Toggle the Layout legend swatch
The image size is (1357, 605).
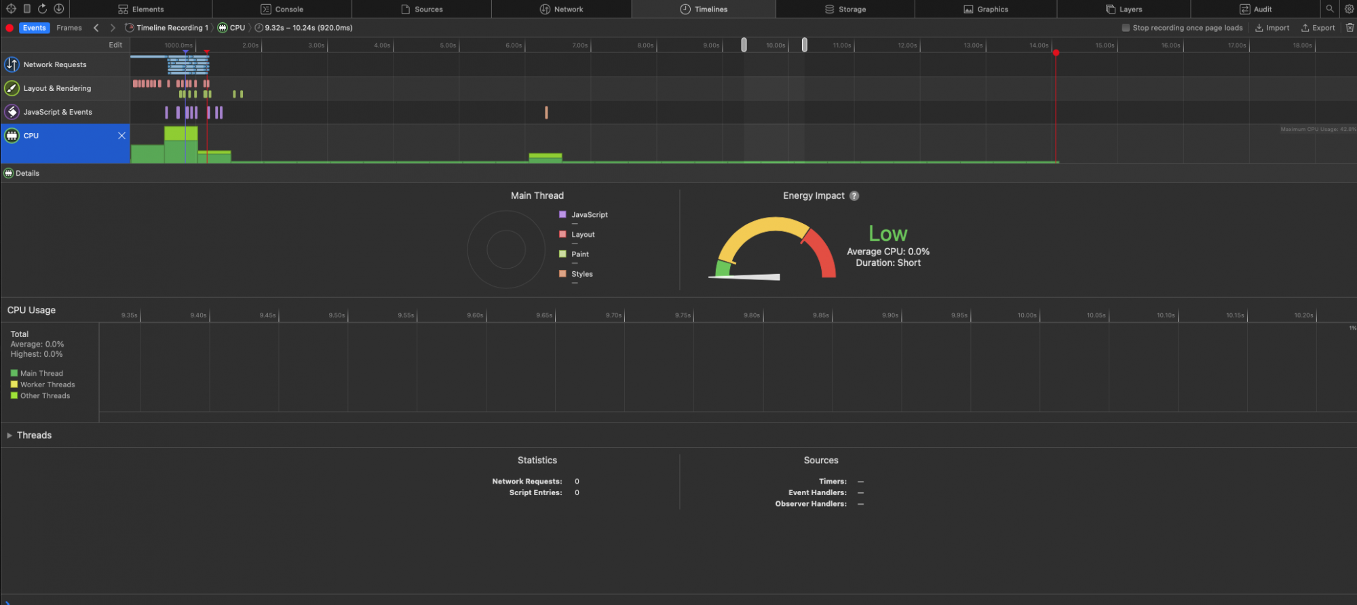click(562, 234)
